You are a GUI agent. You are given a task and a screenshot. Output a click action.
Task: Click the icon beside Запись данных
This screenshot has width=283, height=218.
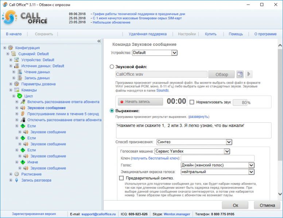20,78
